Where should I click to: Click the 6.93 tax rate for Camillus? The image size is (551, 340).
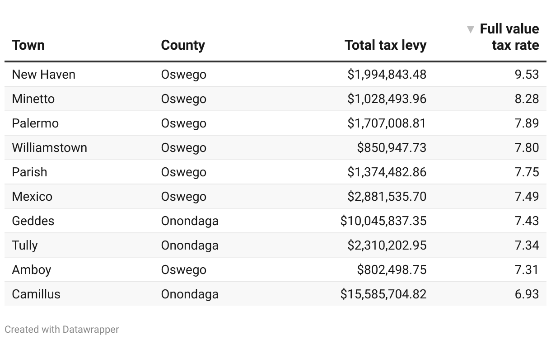pyautogui.click(x=527, y=294)
